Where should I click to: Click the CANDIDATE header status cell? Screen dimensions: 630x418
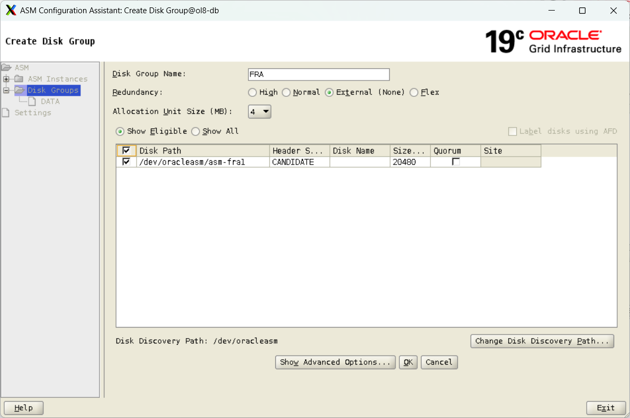click(x=299, y=162)
